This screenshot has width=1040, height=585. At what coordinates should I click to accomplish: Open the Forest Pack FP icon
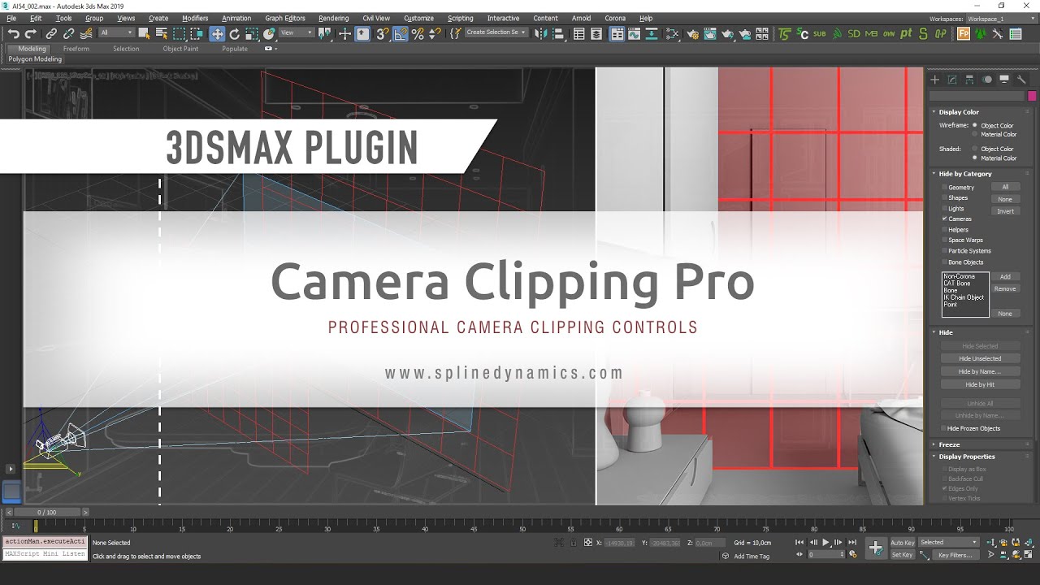pyautogui.click(x=964, y=33)
